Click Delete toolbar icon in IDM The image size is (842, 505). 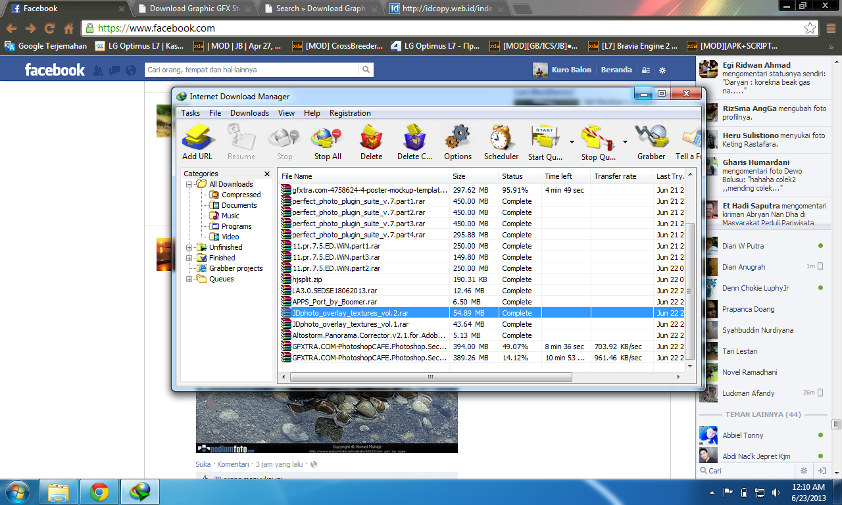tap(371, 143)
